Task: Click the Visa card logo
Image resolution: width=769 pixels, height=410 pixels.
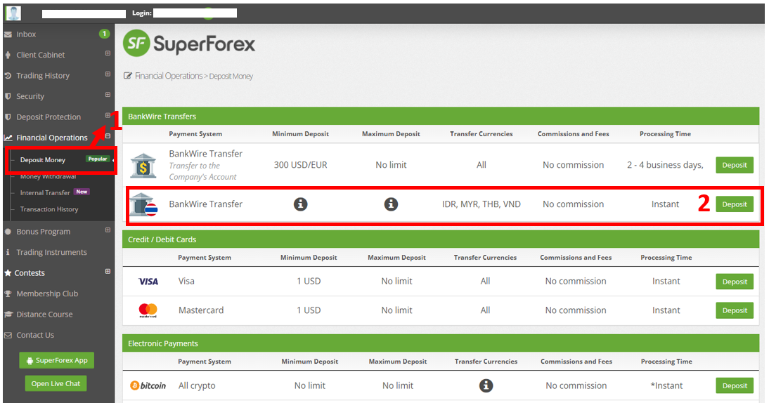Action: click(148, 282)
